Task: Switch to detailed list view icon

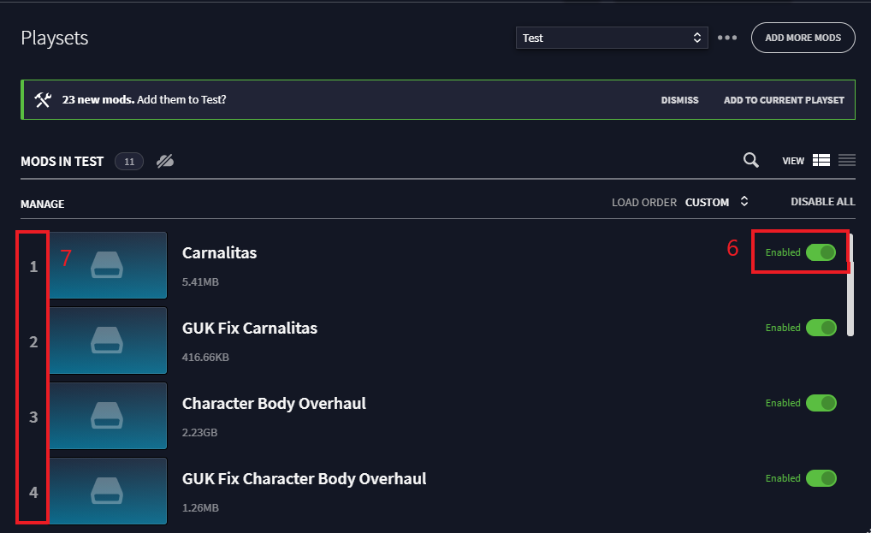Action: (821, 161)
